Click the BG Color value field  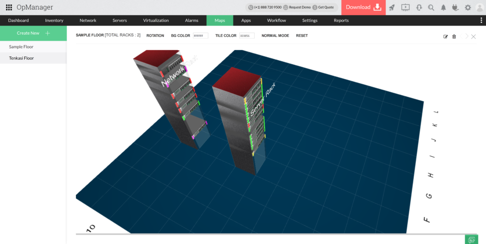[x=200, y=36]
